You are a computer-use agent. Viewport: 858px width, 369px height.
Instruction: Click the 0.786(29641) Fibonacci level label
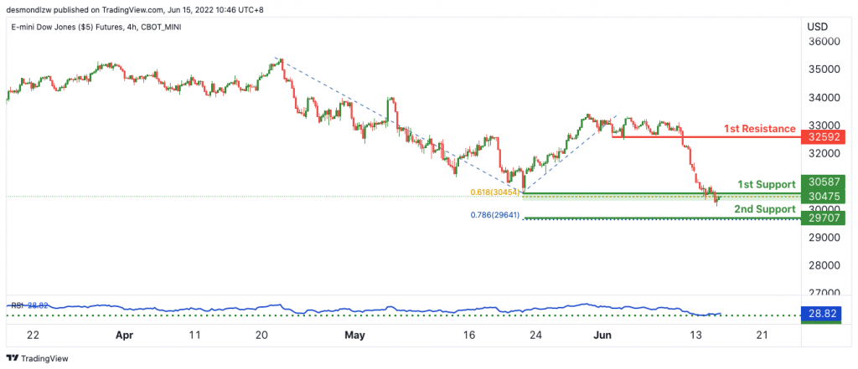494,215
